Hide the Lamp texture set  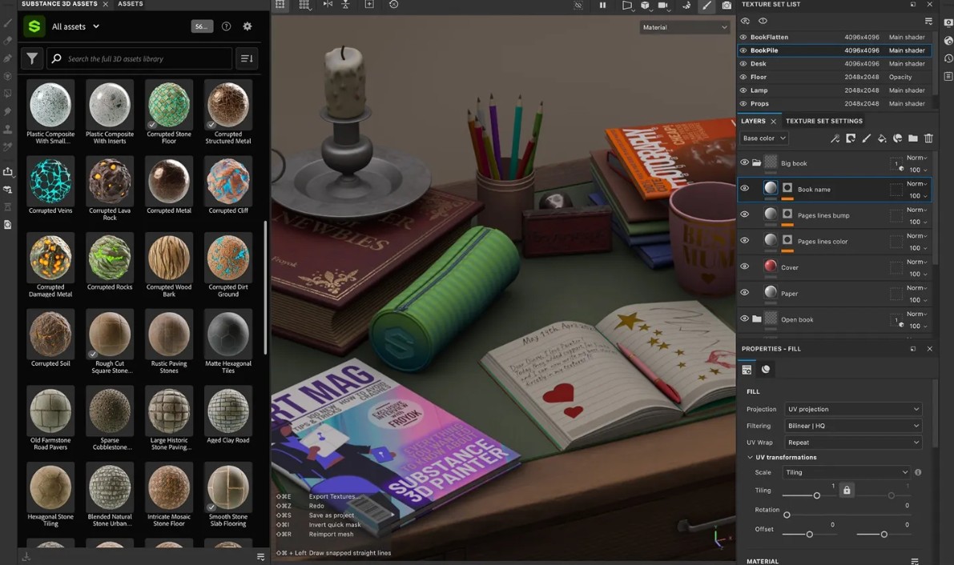743,90
